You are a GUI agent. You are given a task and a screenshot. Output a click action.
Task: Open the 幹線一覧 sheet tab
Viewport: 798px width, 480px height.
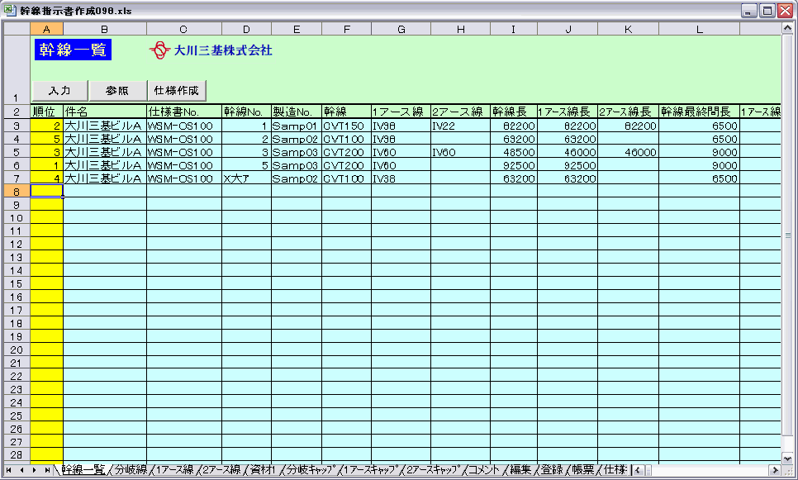pyautogui.click(x=83, y=470)
